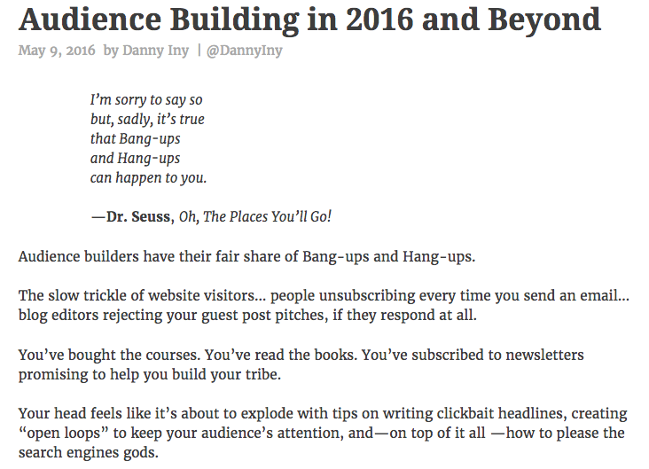649x469 pixels.
Task: Click the quote line I'm sorry to say so
Action: tap(146, 100)
